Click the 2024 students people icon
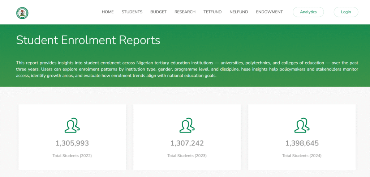This screenshot has height=177, width=370. coord(302,125)
